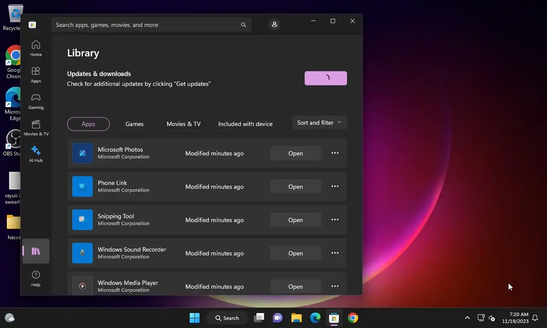Switch to Games filter tab

coord(135,124)
